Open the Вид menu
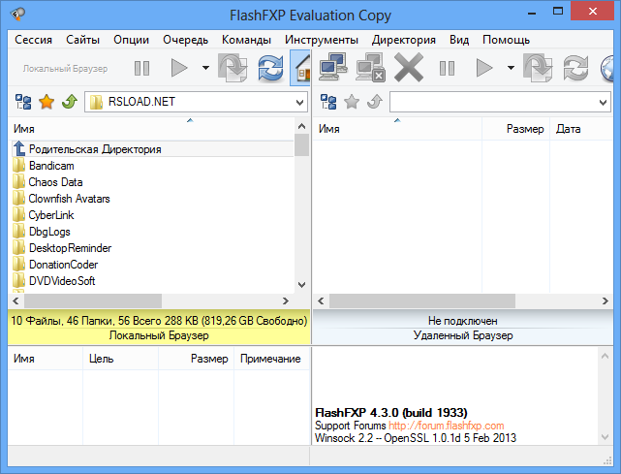The image size is (621, 474). click(459, 40)
